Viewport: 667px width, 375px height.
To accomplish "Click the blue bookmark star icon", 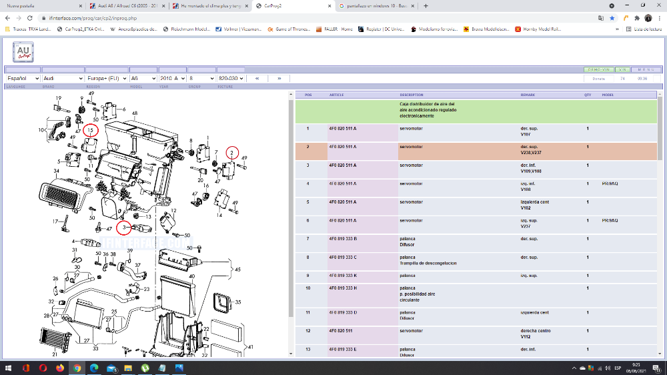I will click(612, 18).
